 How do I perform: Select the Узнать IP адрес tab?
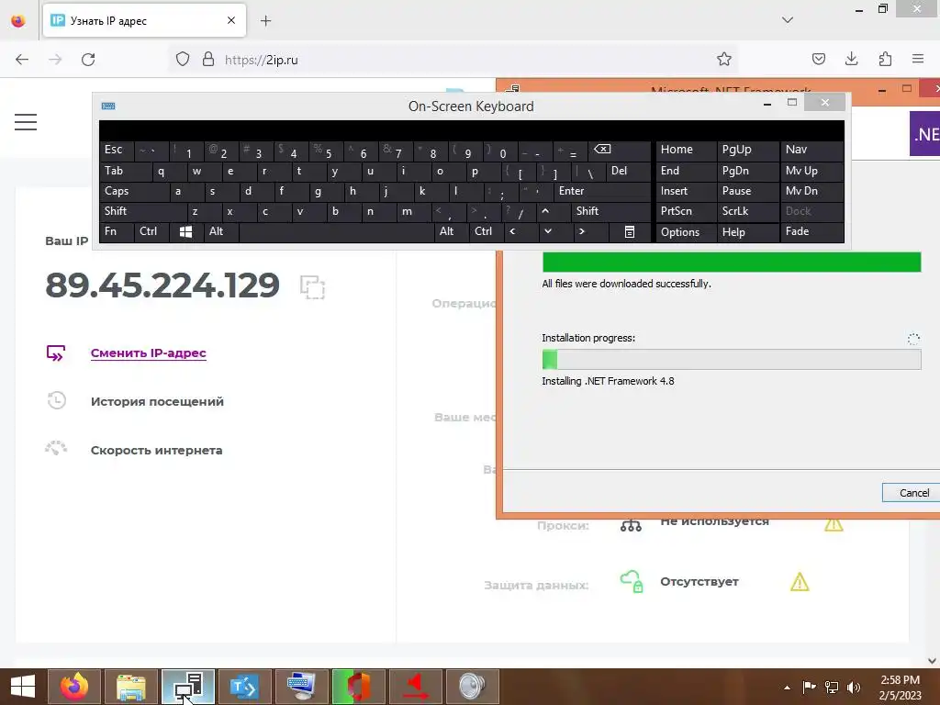coord(144,20)
